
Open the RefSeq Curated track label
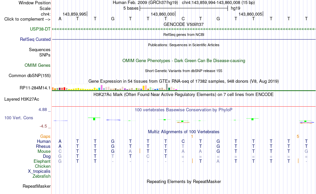[x=35, y=39]
